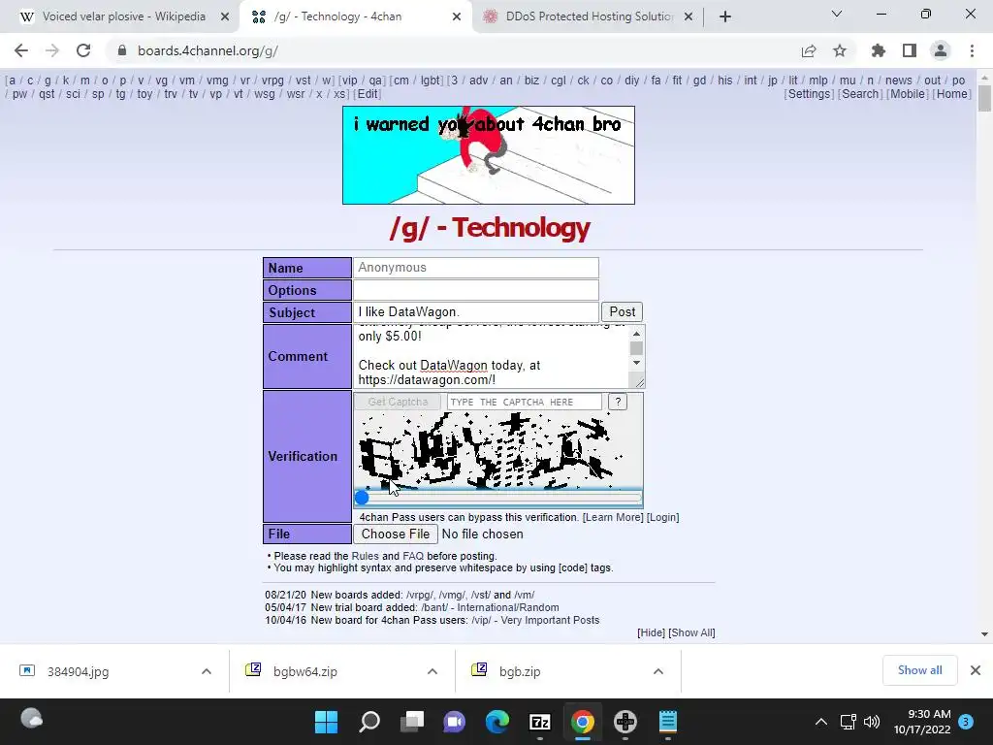Click the Options input field

point(475,289)
